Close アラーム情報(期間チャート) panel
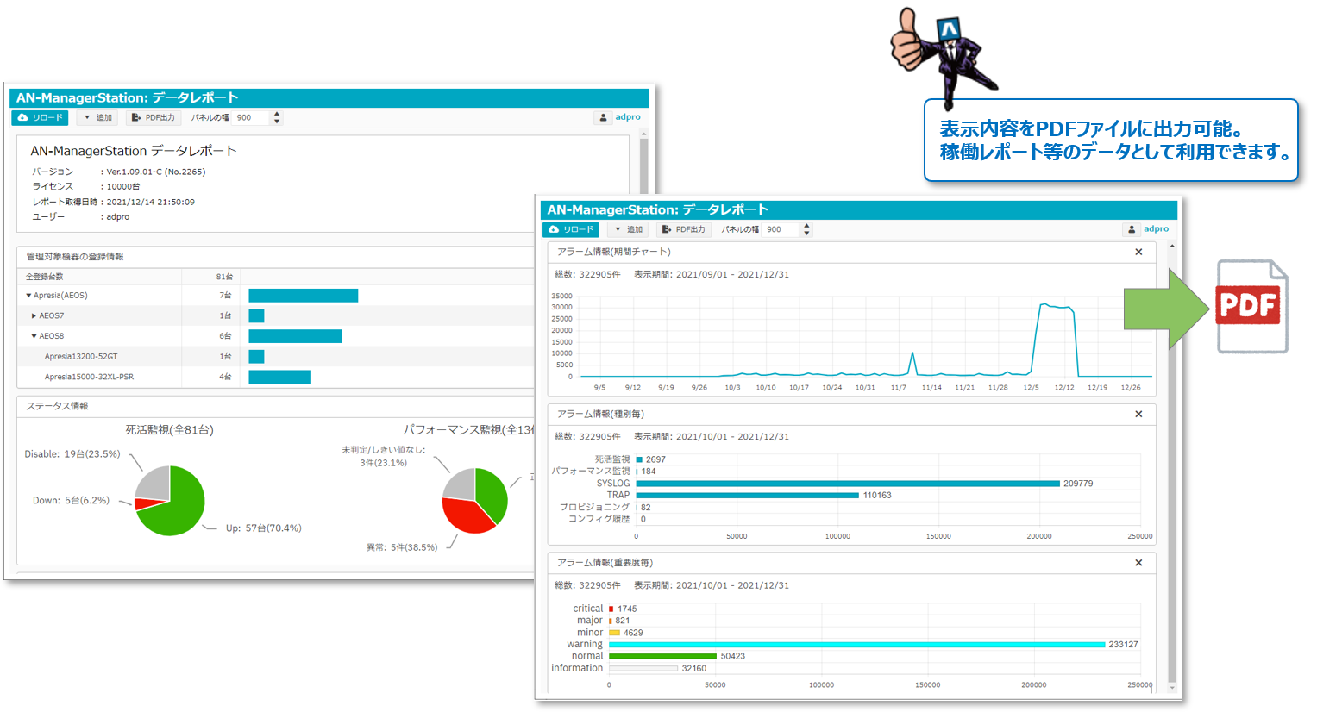 [x=1138, y=253]
